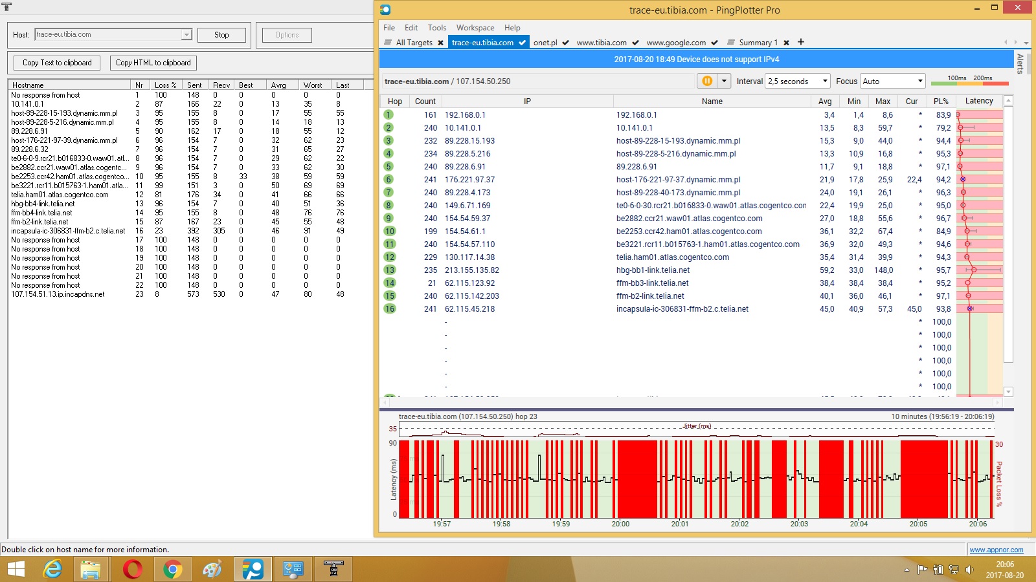
Task: Show hidden system tray icons
Action: pos(906,570)
